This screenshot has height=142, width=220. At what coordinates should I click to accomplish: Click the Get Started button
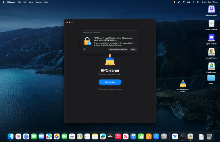110,82
